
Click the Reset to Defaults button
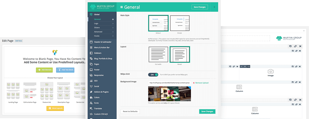coord(130,111)
